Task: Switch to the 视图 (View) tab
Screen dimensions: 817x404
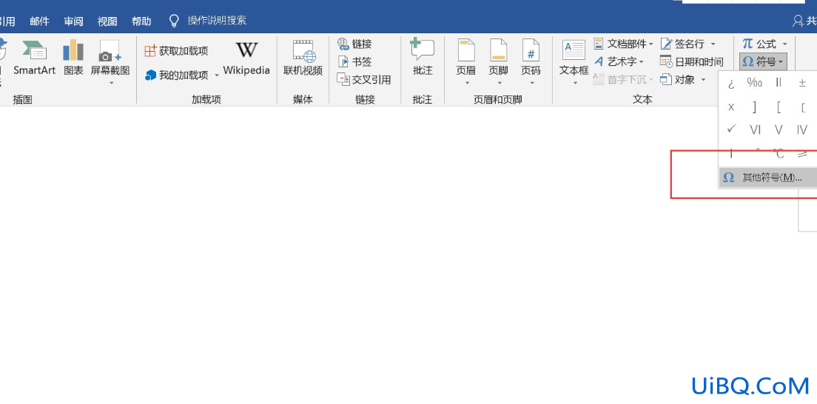Action: [x=107, y=21]
